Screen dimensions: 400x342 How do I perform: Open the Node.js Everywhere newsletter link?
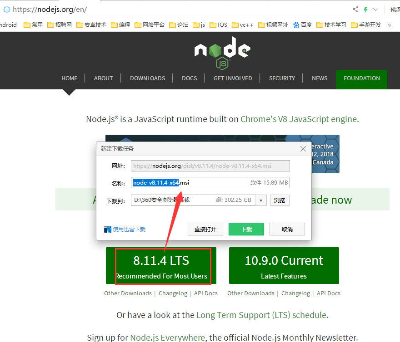167,337
